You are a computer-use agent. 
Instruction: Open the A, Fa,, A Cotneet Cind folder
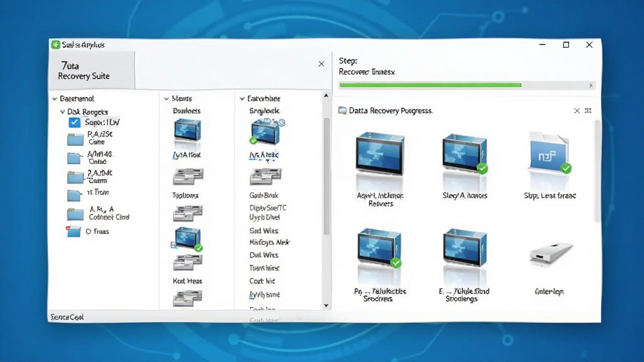pyautogui.click(x=75, y=214)
